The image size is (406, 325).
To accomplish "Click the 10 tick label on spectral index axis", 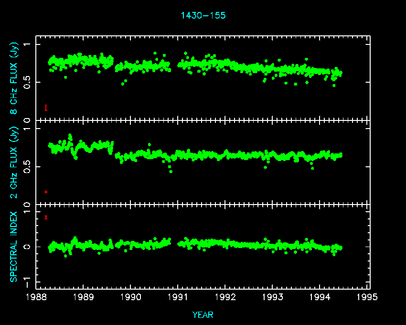I will [x=27, y=207].
